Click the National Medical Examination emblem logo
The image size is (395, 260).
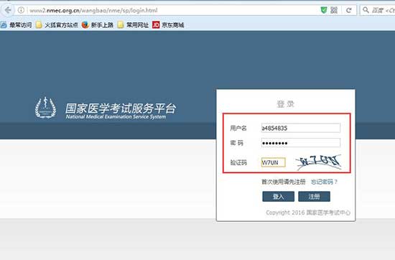[x=45, y=108]
